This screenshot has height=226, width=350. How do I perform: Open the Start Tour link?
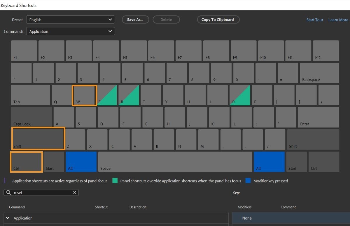(315, 20)
